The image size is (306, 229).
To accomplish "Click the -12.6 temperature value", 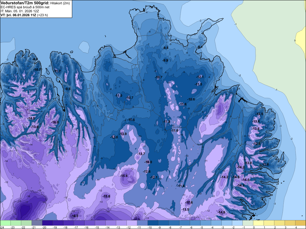I will click(x=147, y=172).
